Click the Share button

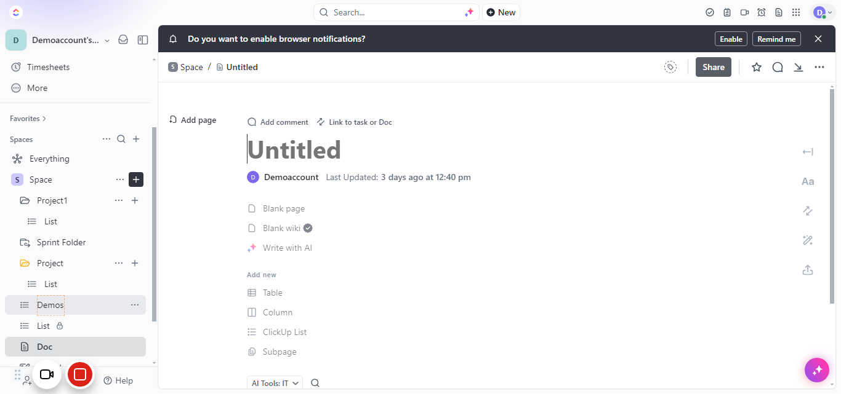[x=714, y=67]
